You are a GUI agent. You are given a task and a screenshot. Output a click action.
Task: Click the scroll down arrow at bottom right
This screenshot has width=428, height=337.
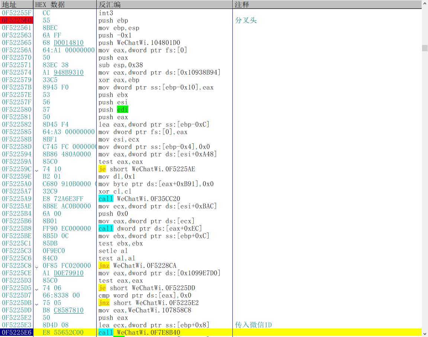coord(425,334)
